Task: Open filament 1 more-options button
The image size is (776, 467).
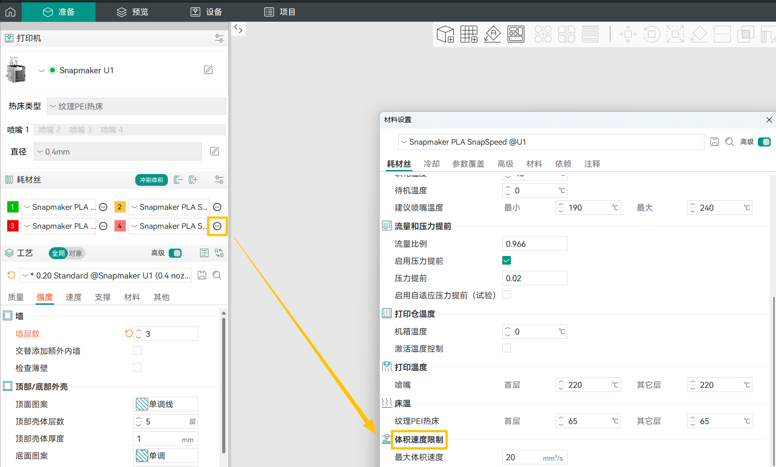Action: (103, 207)
